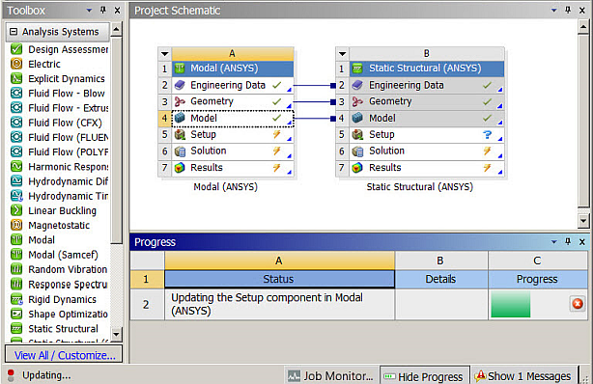
Task: Click the Geometry icon in the Modal system
Action: [180, 101]
